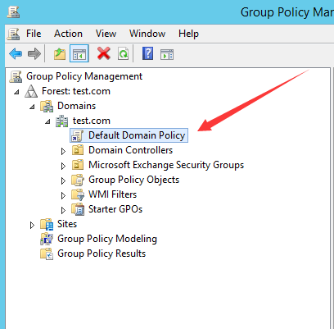Expand the Domain Controllers node arrow

click(63, 151)
